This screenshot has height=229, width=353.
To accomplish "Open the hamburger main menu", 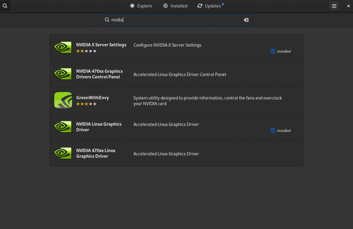I will (x=334, y=6).
